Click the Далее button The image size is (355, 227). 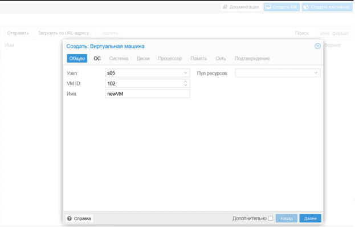click(x=310, y=218)
